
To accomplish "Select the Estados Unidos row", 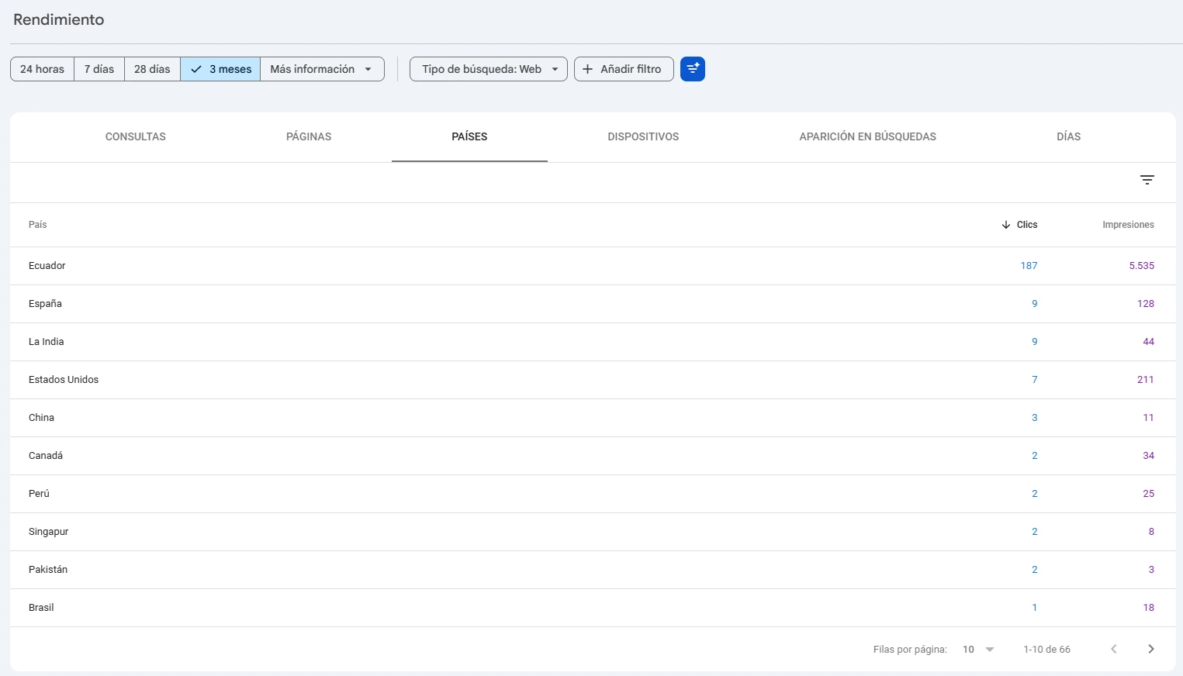I will click(x=593, y=380).
